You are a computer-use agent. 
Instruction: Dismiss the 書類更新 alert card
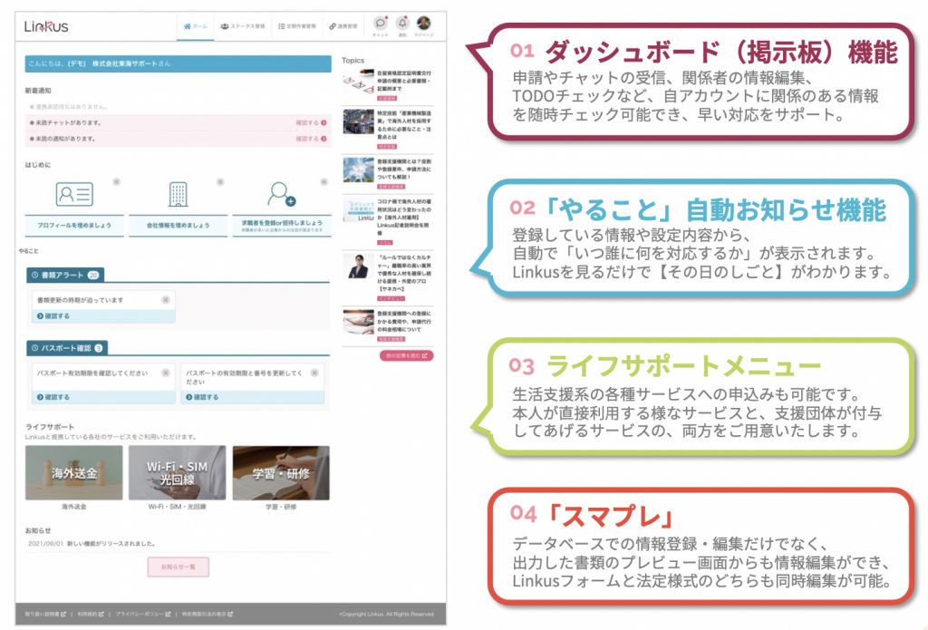coord(165,299)
